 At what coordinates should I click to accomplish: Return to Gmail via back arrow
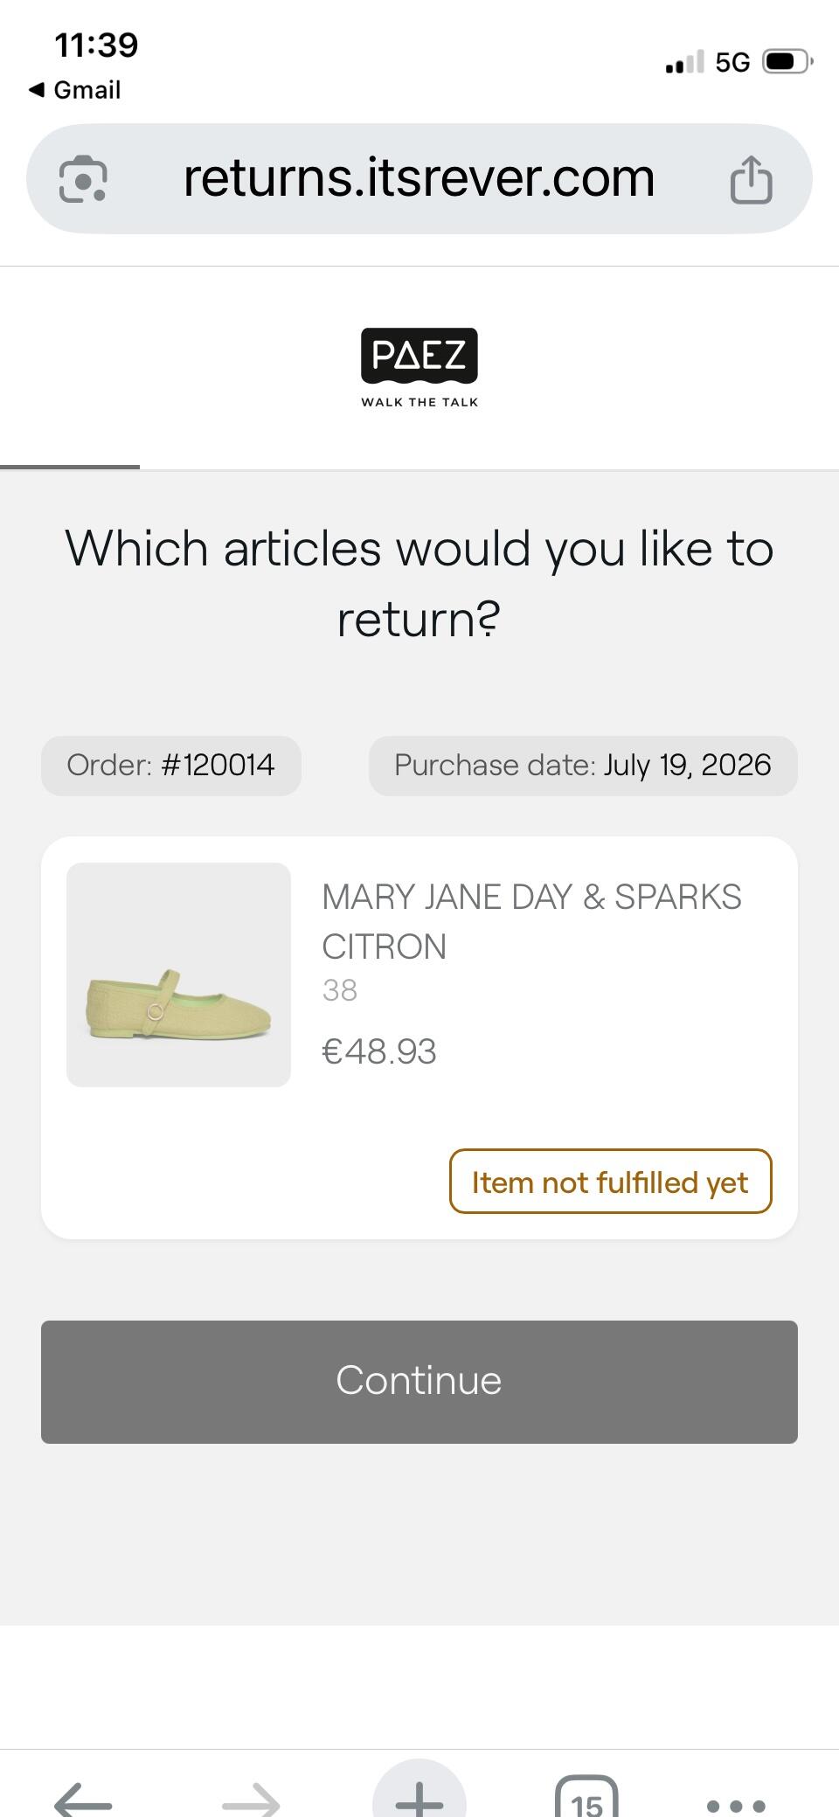point(74,90)
